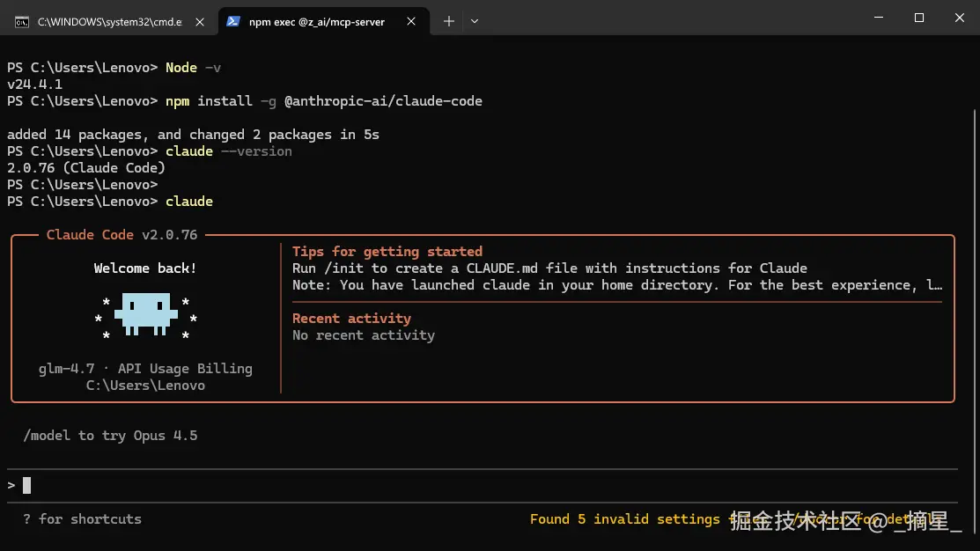This screenshot has width=980, height=551.
Task: Open a new tab with the plus button
Action: tap(449, 21)
